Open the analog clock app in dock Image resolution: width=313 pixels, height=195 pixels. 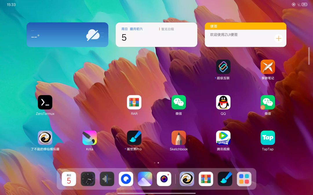[x=88, y=179]
